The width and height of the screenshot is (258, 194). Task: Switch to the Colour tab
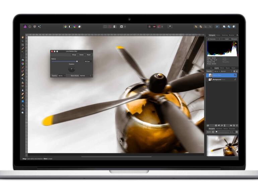pos(218,35)
